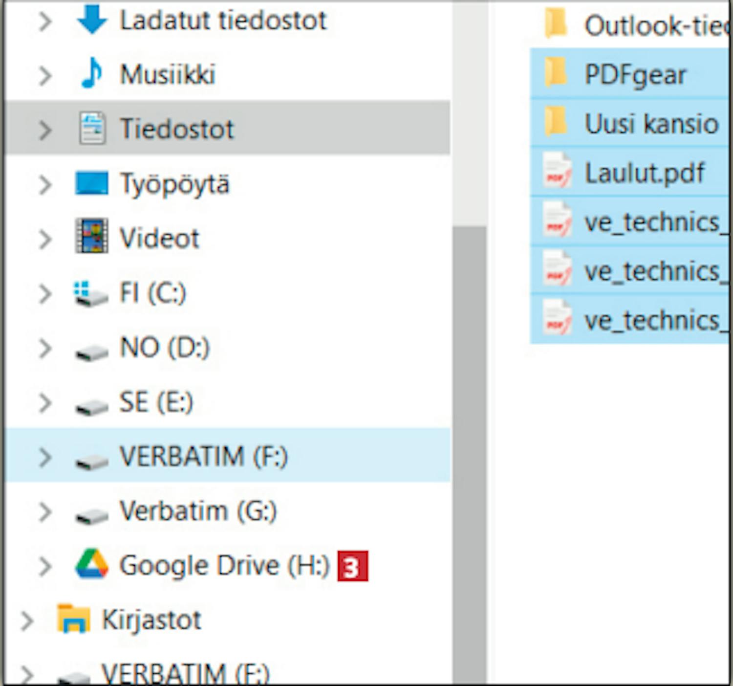
Task: Click the Laulut.pdf PDF icon
Action: (557, 172)
